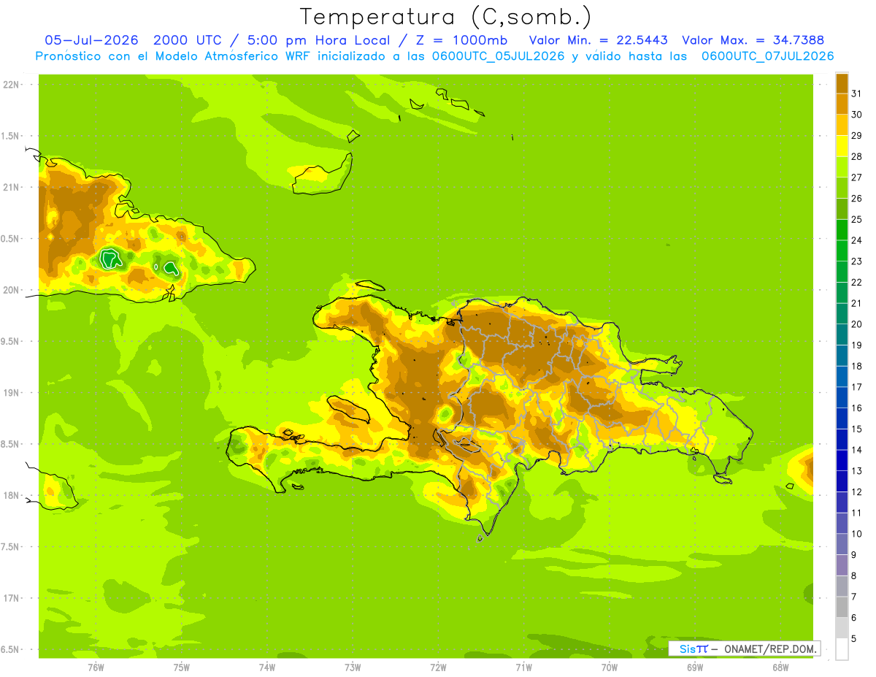
Task: Click the colorbar label "11"
Action: (856, 513)
